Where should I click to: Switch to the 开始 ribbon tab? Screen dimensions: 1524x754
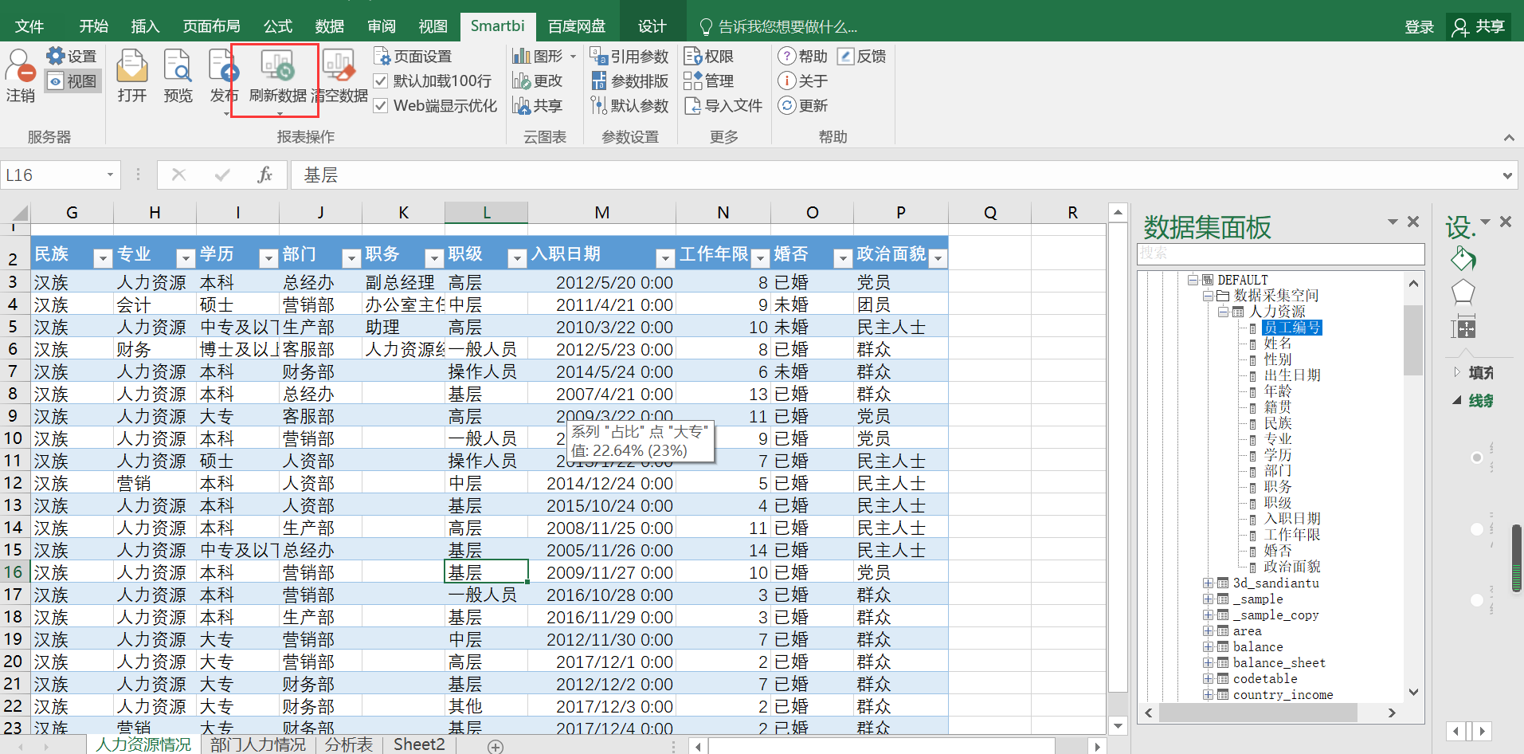point(93,26)
